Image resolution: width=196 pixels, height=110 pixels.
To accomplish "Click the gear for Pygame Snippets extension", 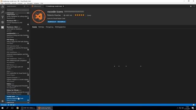I will 28,81.
